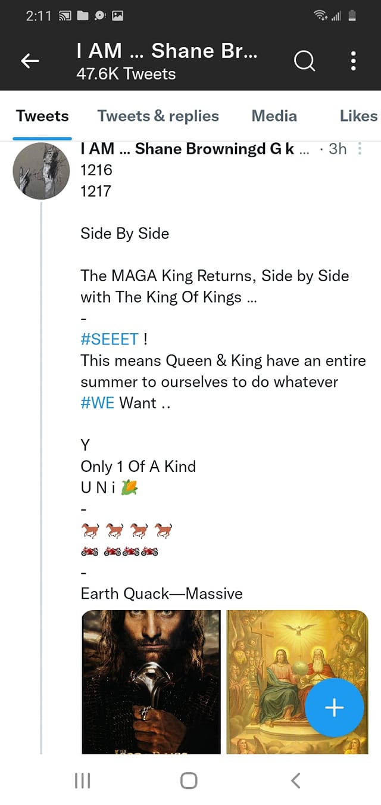Open the #SEEET hashtag link

tap(110, 340)
